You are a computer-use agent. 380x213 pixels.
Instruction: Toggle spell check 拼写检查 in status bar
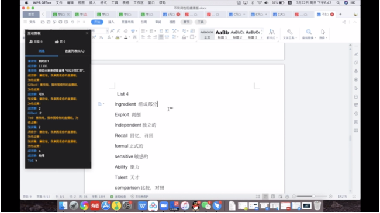coord(118,197)
